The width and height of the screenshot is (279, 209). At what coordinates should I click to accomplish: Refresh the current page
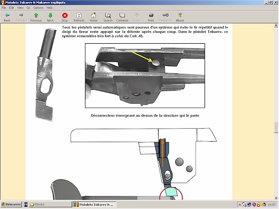click(x=79, y=17)
